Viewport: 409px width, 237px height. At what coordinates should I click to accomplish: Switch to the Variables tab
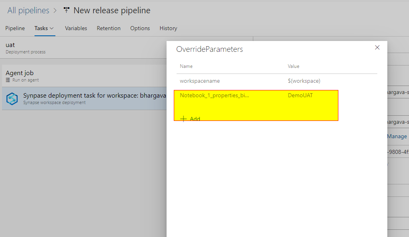click(x=76, y=28)
